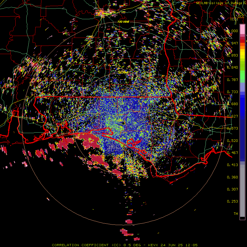Click the TH threshold label on scale
This screenshot has height=247, width=247.
coord(236,214)
